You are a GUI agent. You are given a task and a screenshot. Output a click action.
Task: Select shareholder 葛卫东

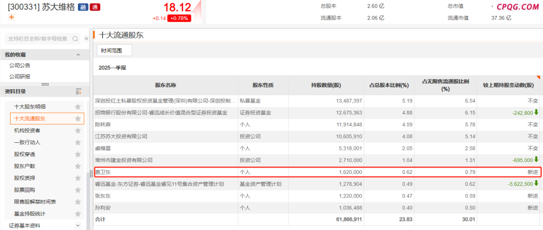point(103,172)
